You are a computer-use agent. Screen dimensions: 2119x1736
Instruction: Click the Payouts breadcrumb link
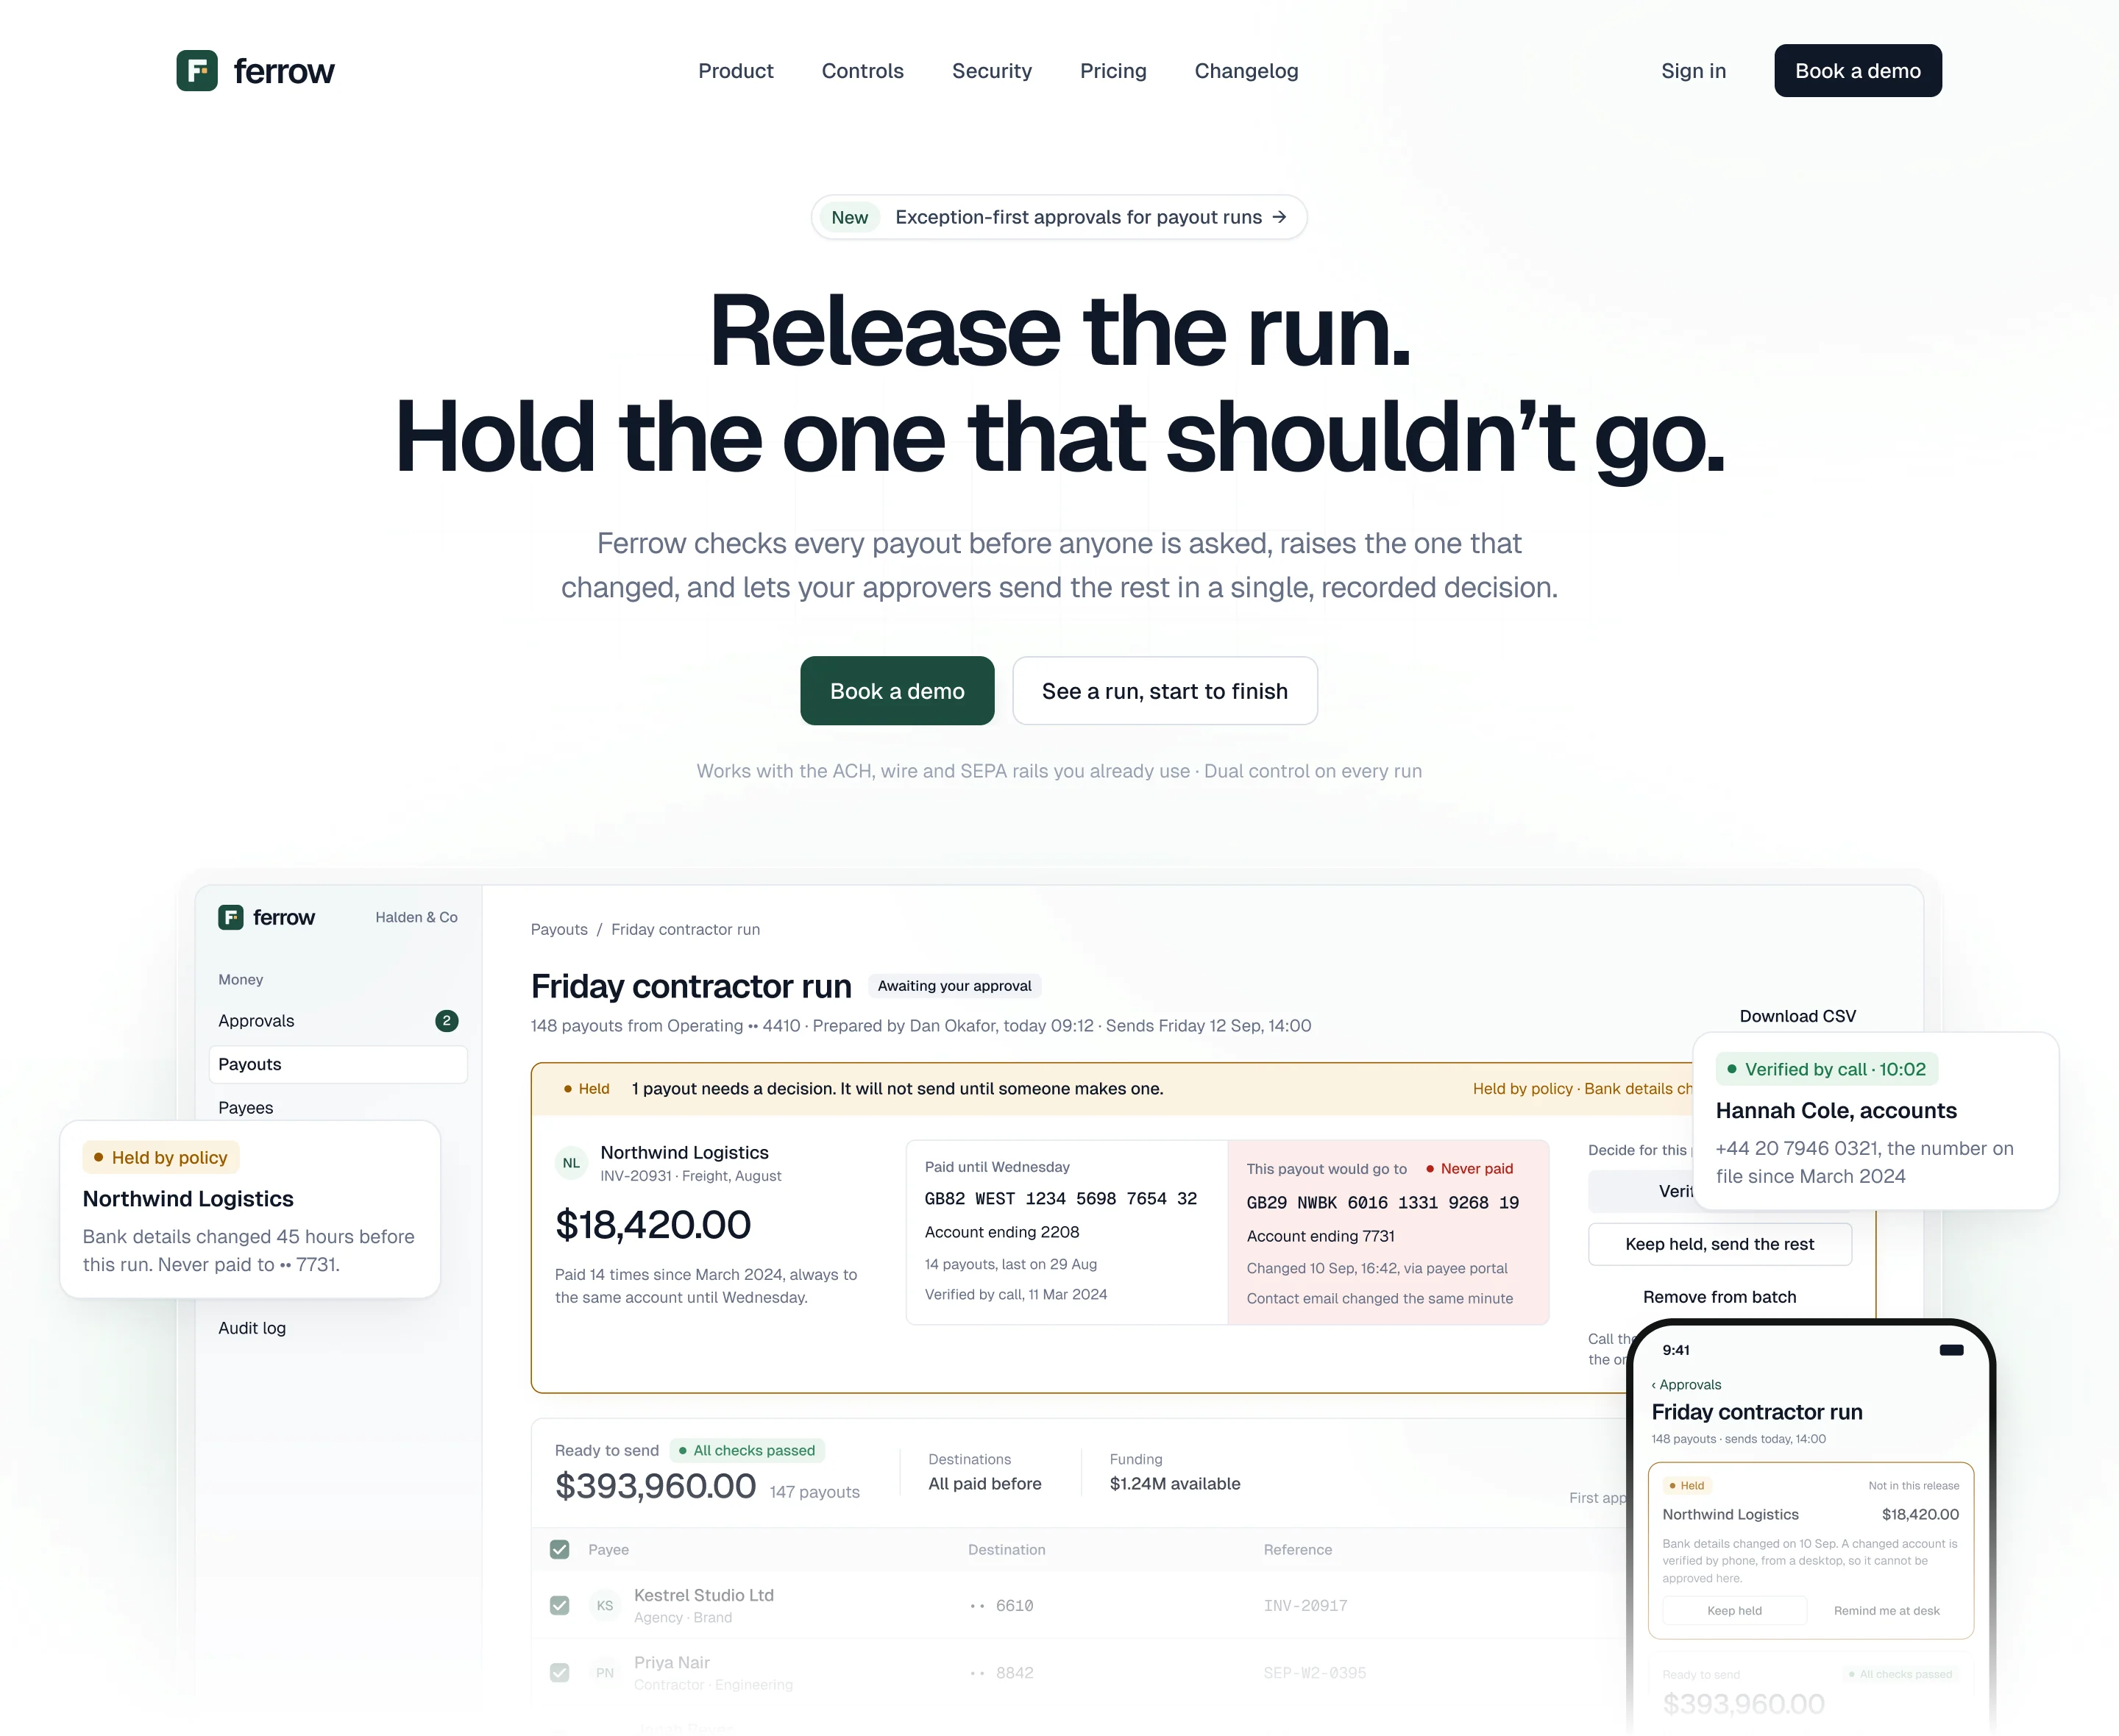[559, 930]
